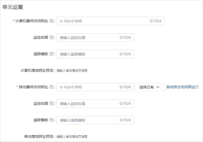The height and width of the screenshot is (142, 203).
Task: Click help icon beside 计算机最终访问网址 label
Action: 51,21
